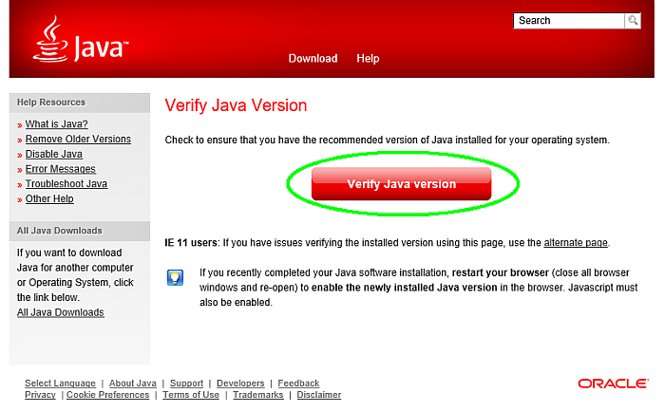The height and width of the screenshot is (412, 665).
Task: Open the Disable Java link
Action: [54, 154]
